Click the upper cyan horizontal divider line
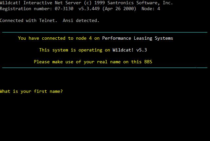 (x=105, y=32)
